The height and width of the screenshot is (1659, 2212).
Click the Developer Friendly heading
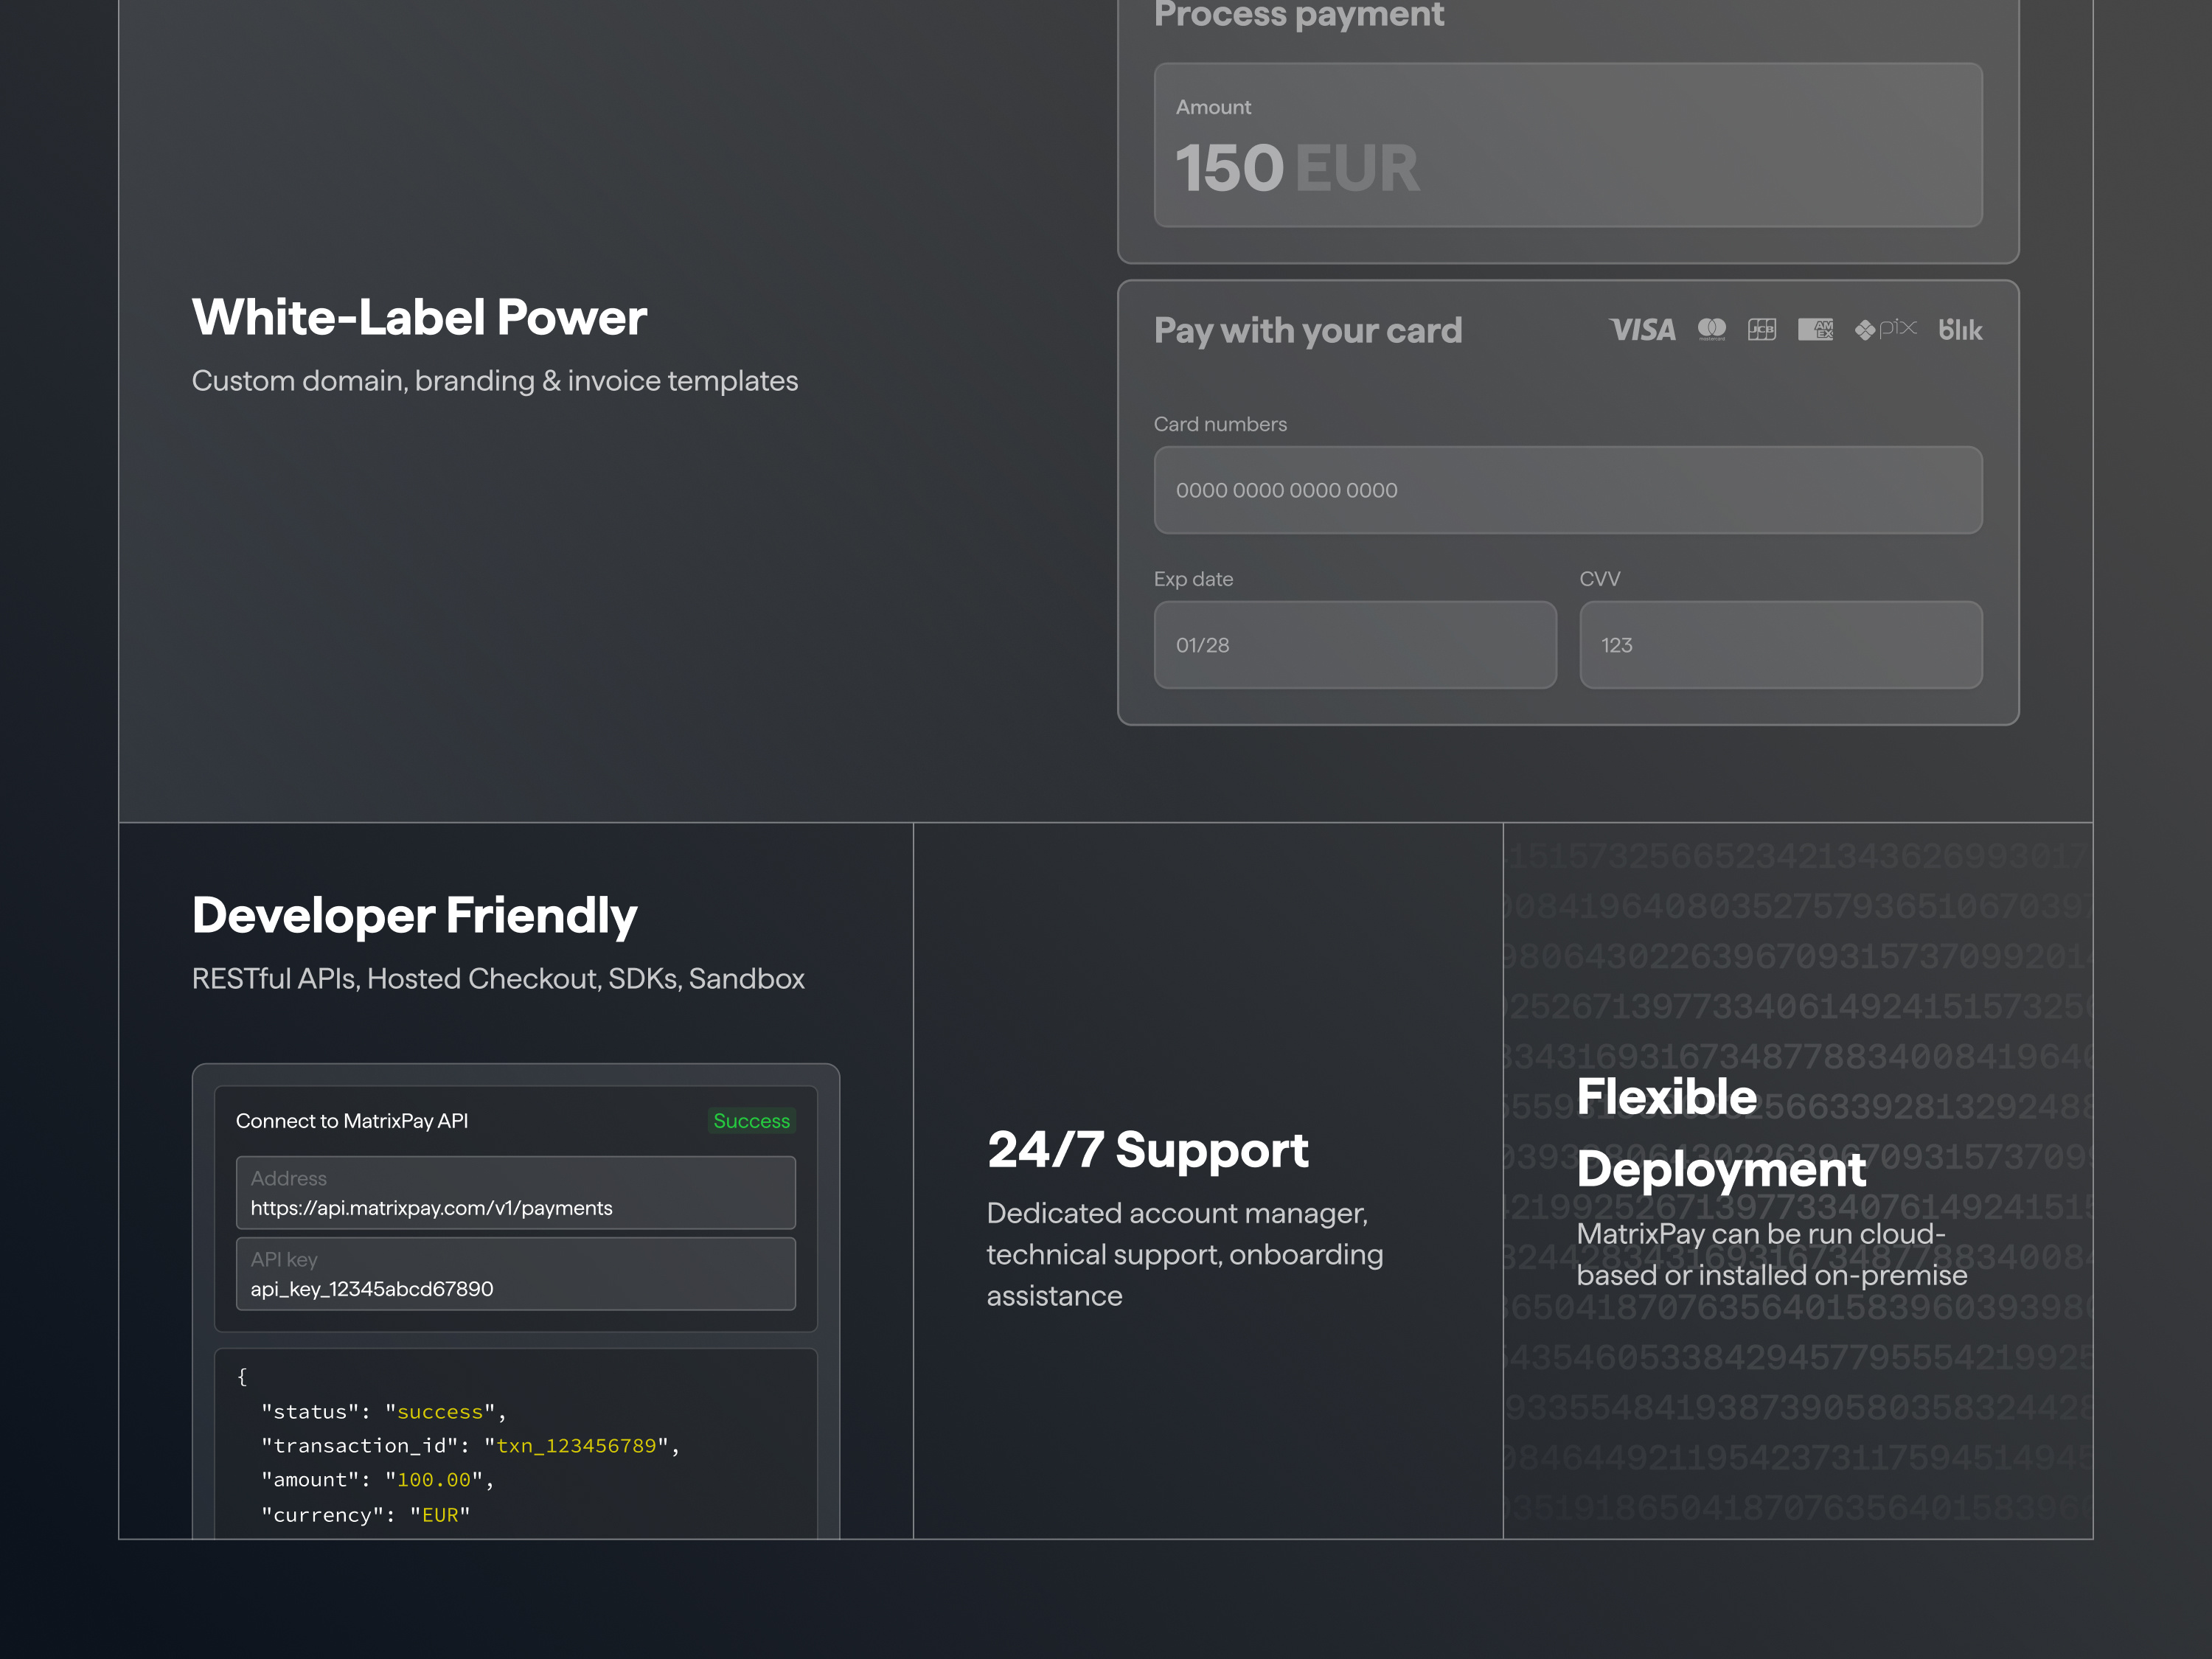pyautogui.click(x=414, y=916)
